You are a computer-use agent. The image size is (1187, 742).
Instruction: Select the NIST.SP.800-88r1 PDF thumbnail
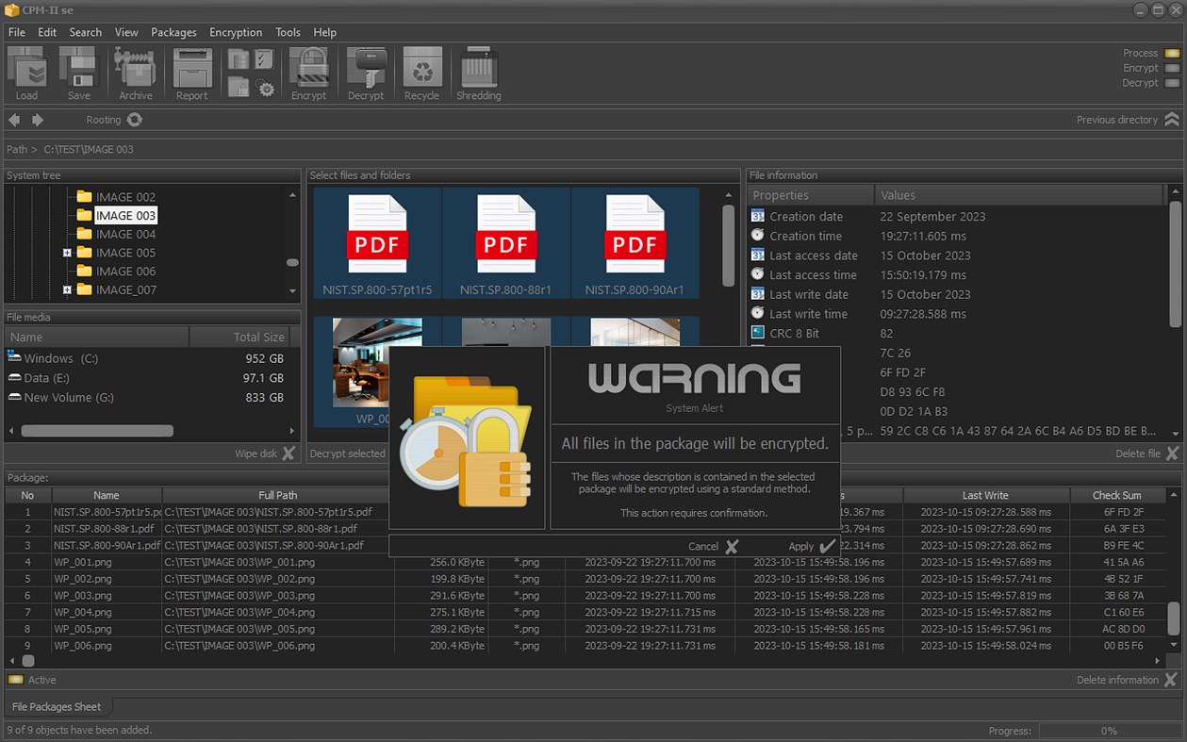(x=506, y=240)
